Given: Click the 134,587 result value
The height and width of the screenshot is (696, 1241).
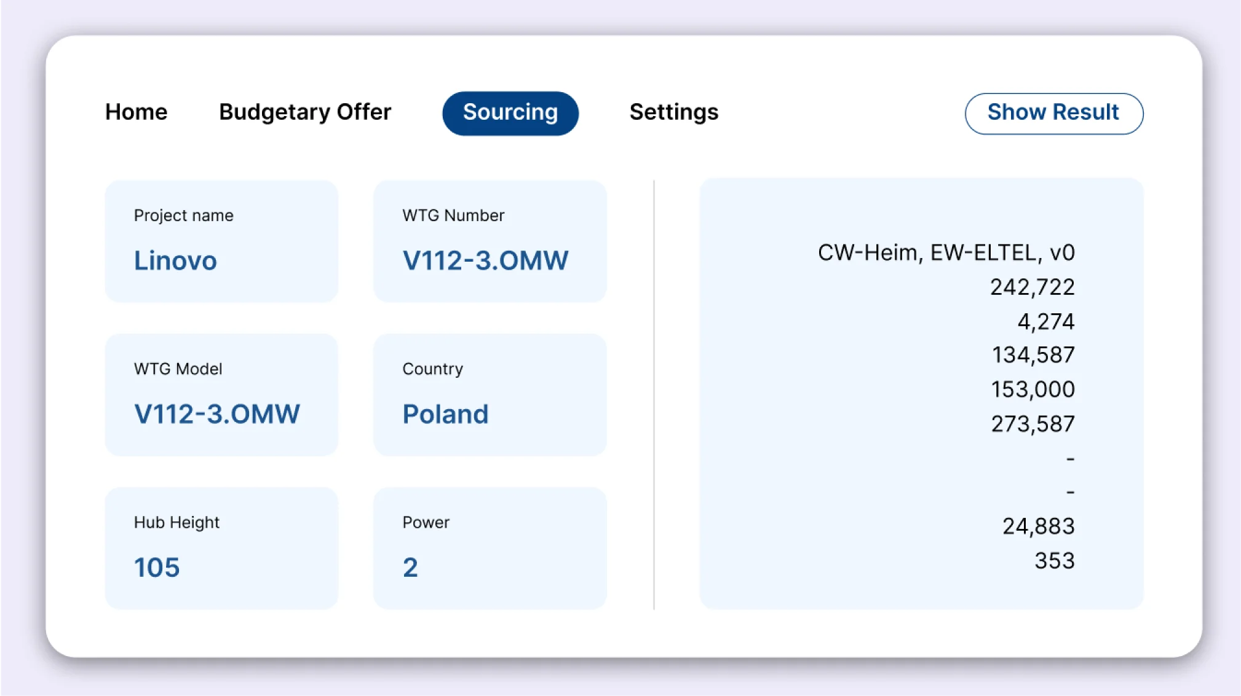Looking at the screenshot, I should 1033,355.
